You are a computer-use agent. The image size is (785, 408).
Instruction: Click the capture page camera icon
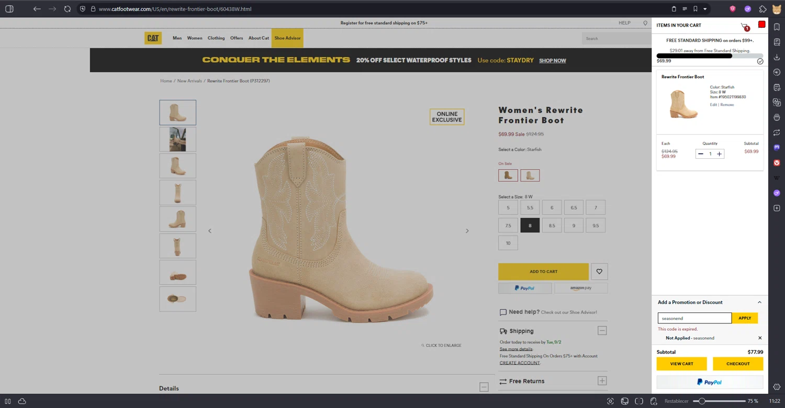click(x=610, y=401)
